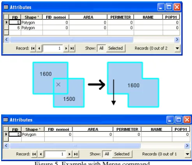
Task: Go to next record in bottom Attributes window
Action: (x=69, y=154)
